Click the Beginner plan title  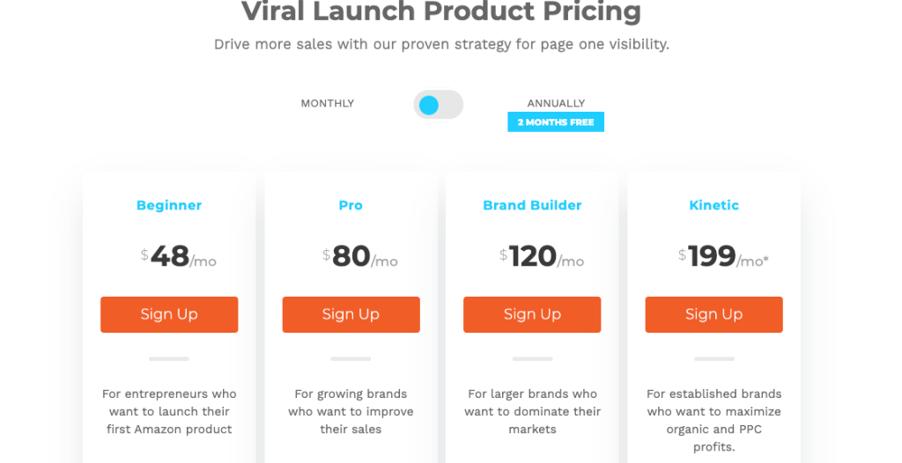coord(169,205)
